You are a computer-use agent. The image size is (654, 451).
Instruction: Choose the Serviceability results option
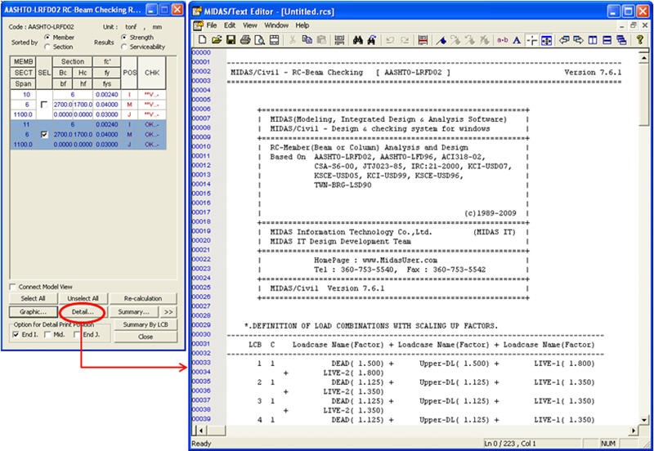[123, 47]
